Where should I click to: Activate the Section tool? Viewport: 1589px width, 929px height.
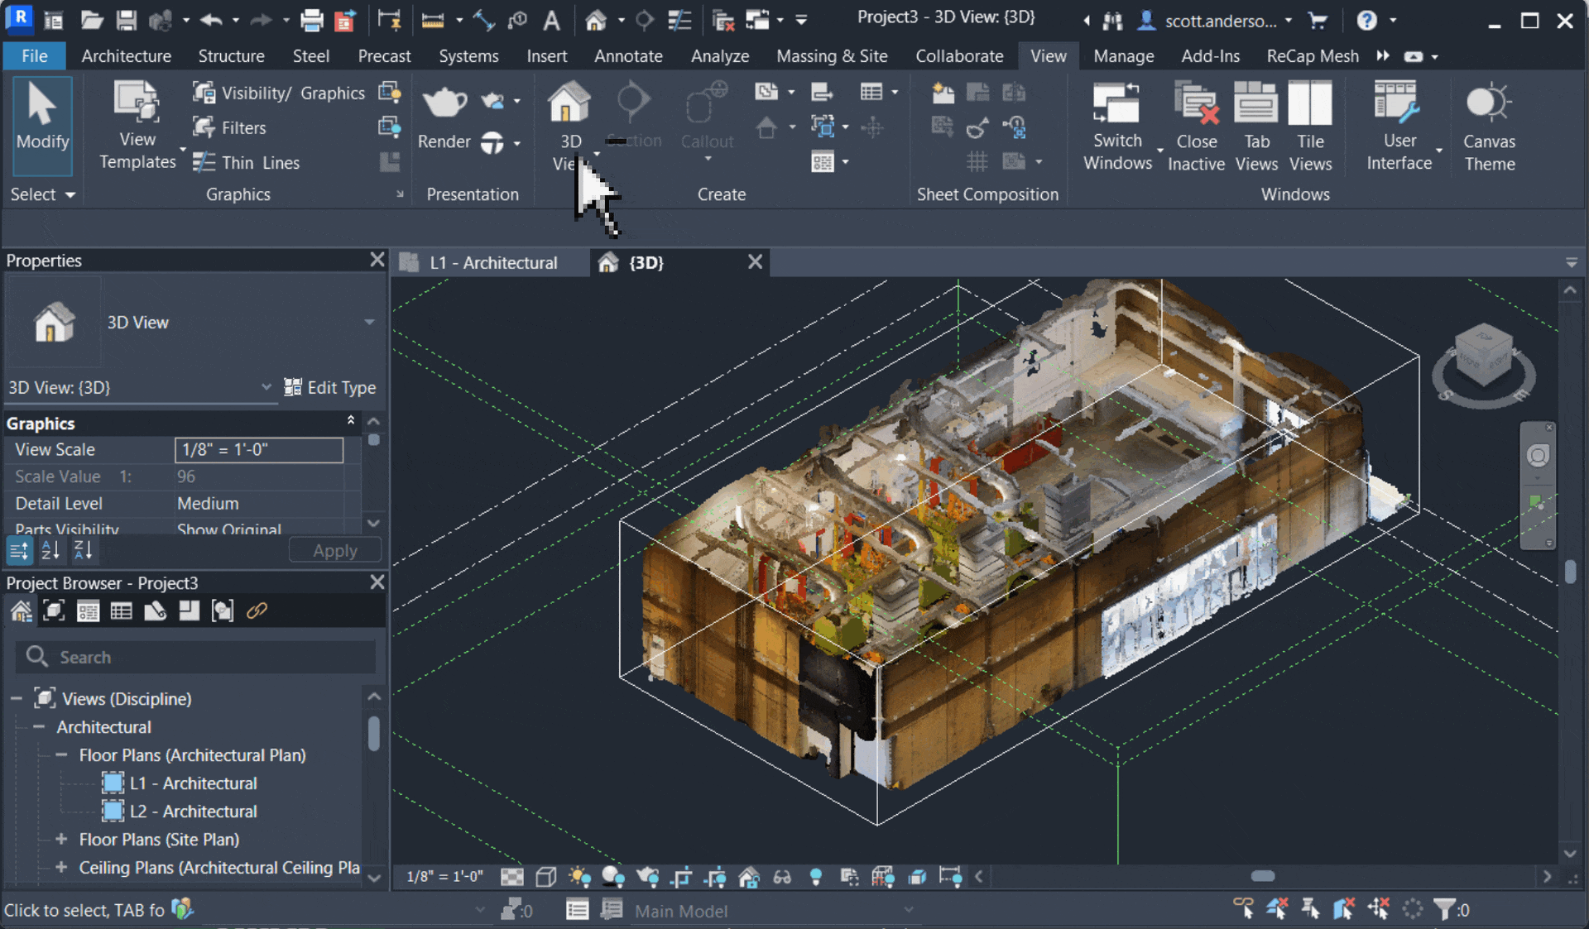634,116
